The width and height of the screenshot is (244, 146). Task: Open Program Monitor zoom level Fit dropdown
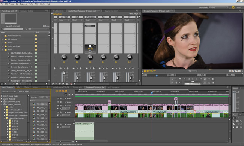click(193, 71)
